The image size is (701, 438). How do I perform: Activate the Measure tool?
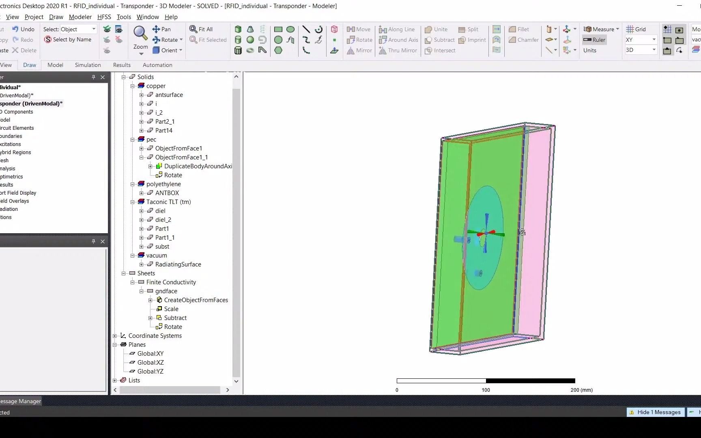pyautogui.click(x=600, y=29)
